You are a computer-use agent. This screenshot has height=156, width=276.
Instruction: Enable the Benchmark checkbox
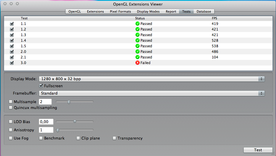pyautogui.click(x=41, y=138)
